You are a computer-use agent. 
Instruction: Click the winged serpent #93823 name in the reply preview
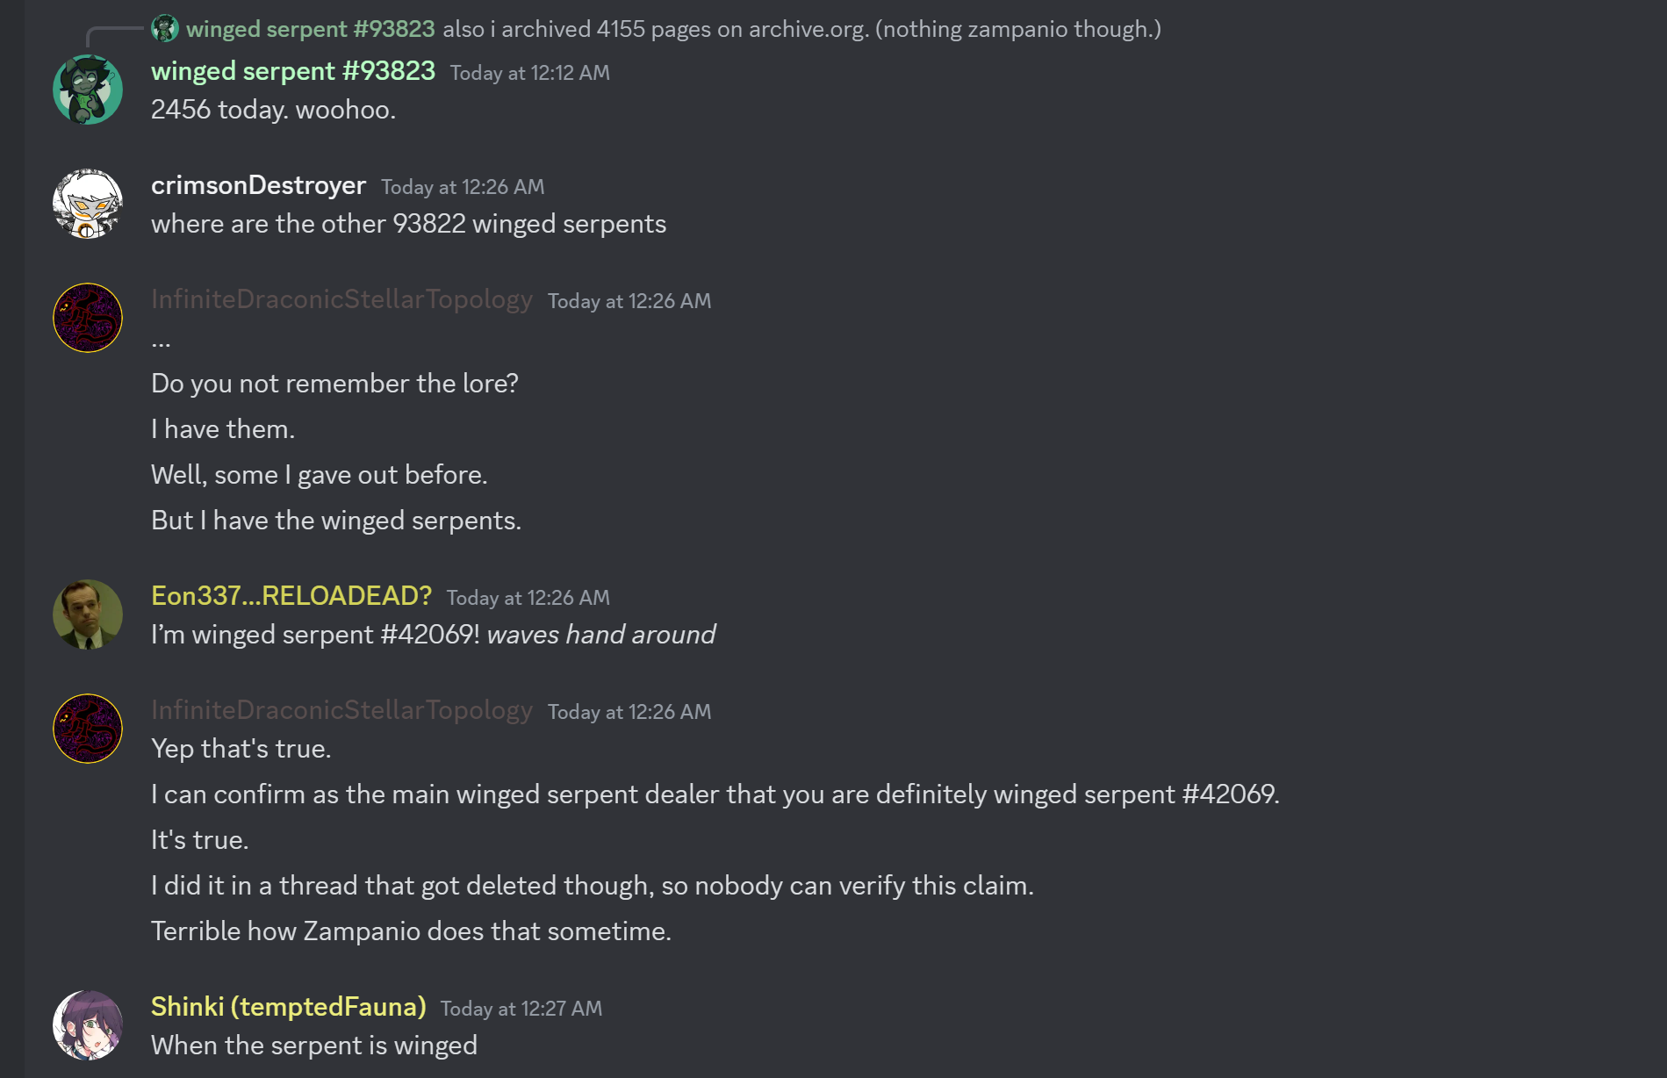tap(310, 29)
